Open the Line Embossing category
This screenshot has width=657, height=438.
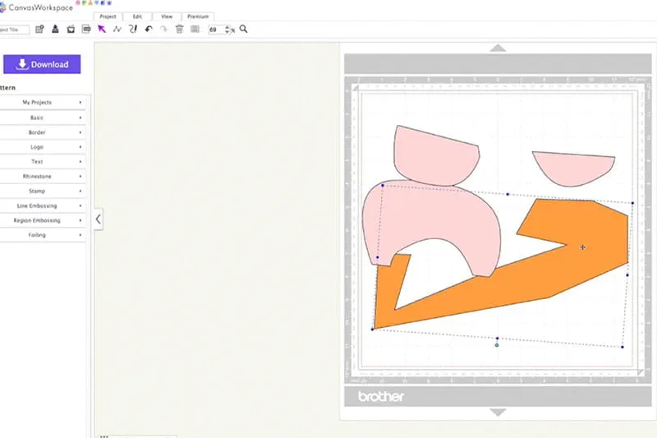tap(43, 205)
